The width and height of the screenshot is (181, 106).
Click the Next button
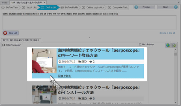[x=168, y=7]
